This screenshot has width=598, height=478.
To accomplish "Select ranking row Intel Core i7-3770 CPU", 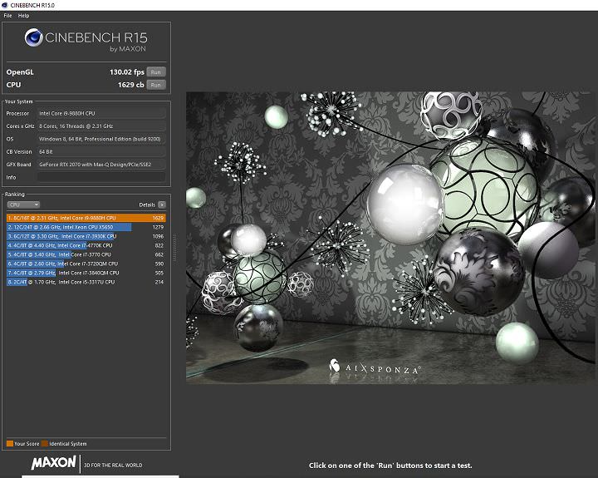I will click(86, 254).
